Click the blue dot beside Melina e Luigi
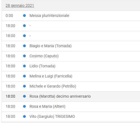Viewport: 140px width, 123px height. (x=24, y=76)
